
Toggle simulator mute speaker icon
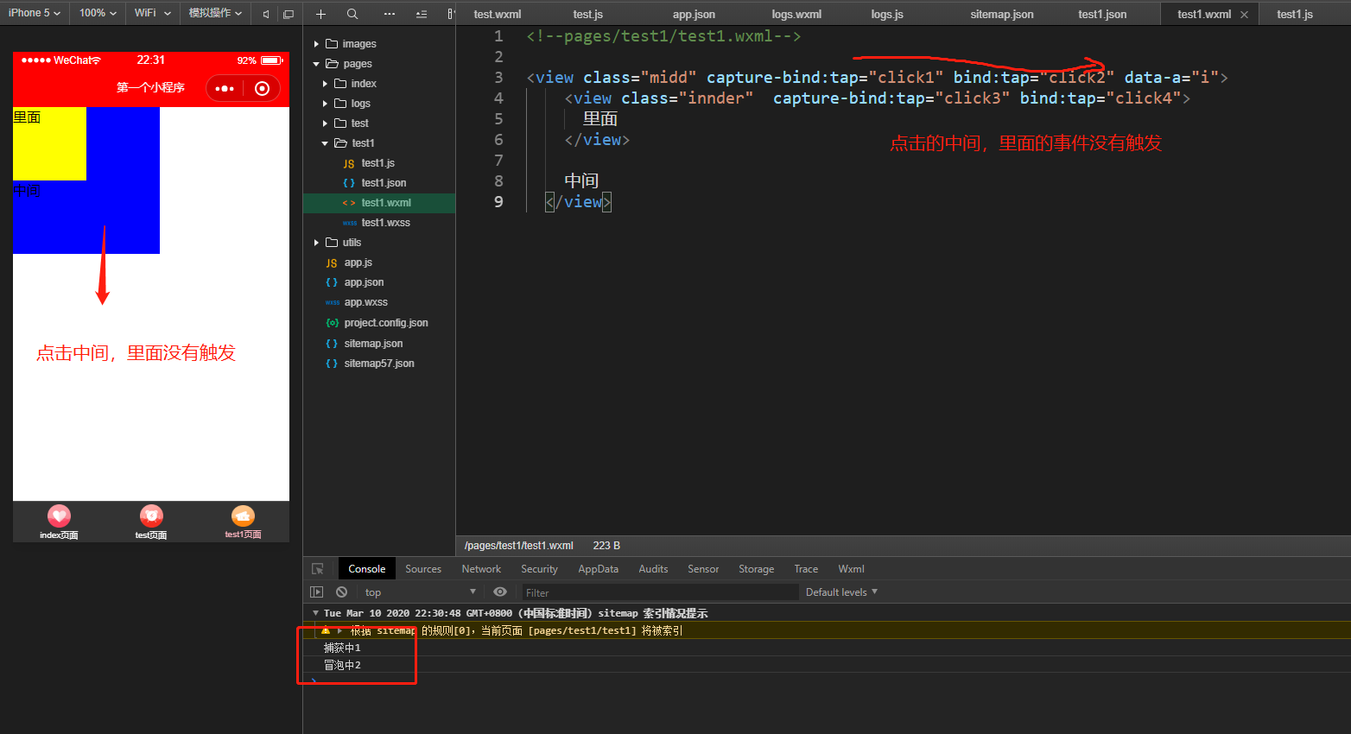click(266, 14)
